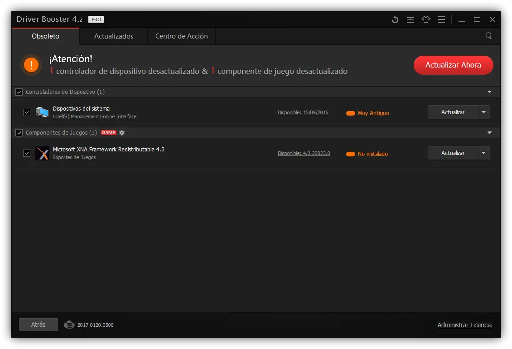Image resolution: width=512 pixels, height=349 pixels.
Task: Click the search magnifier icon
Action: tap(488, 36)
